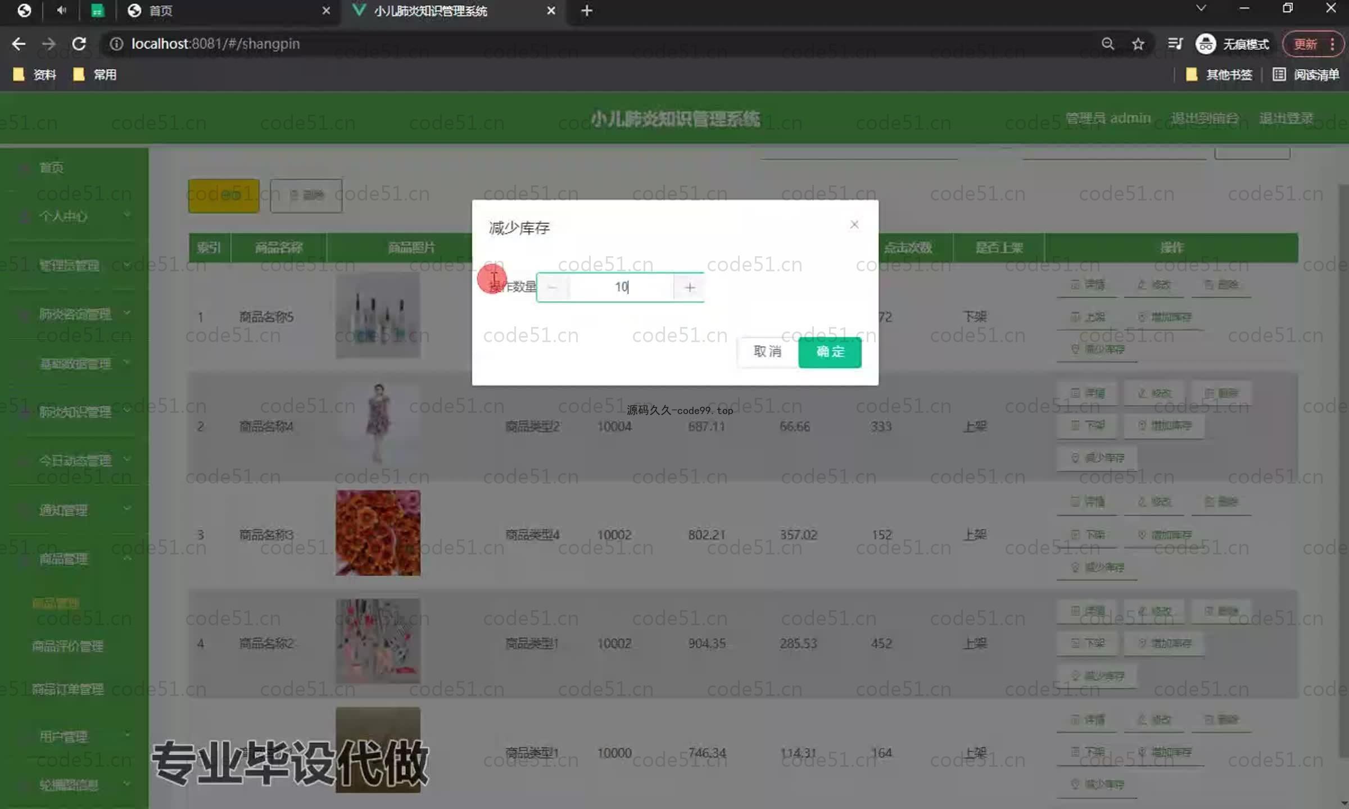Confirm the stock reduction with 确定
Viewport: 1349px width, 809px height.
coord(830,352)
